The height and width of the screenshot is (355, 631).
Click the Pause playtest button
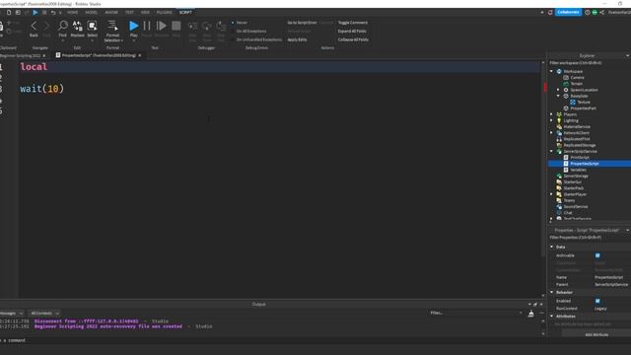click(x=147, y=27)
